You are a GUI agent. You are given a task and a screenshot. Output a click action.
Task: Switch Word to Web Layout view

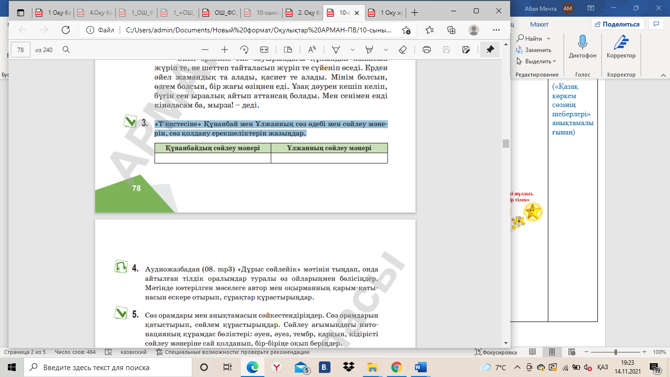571,352
